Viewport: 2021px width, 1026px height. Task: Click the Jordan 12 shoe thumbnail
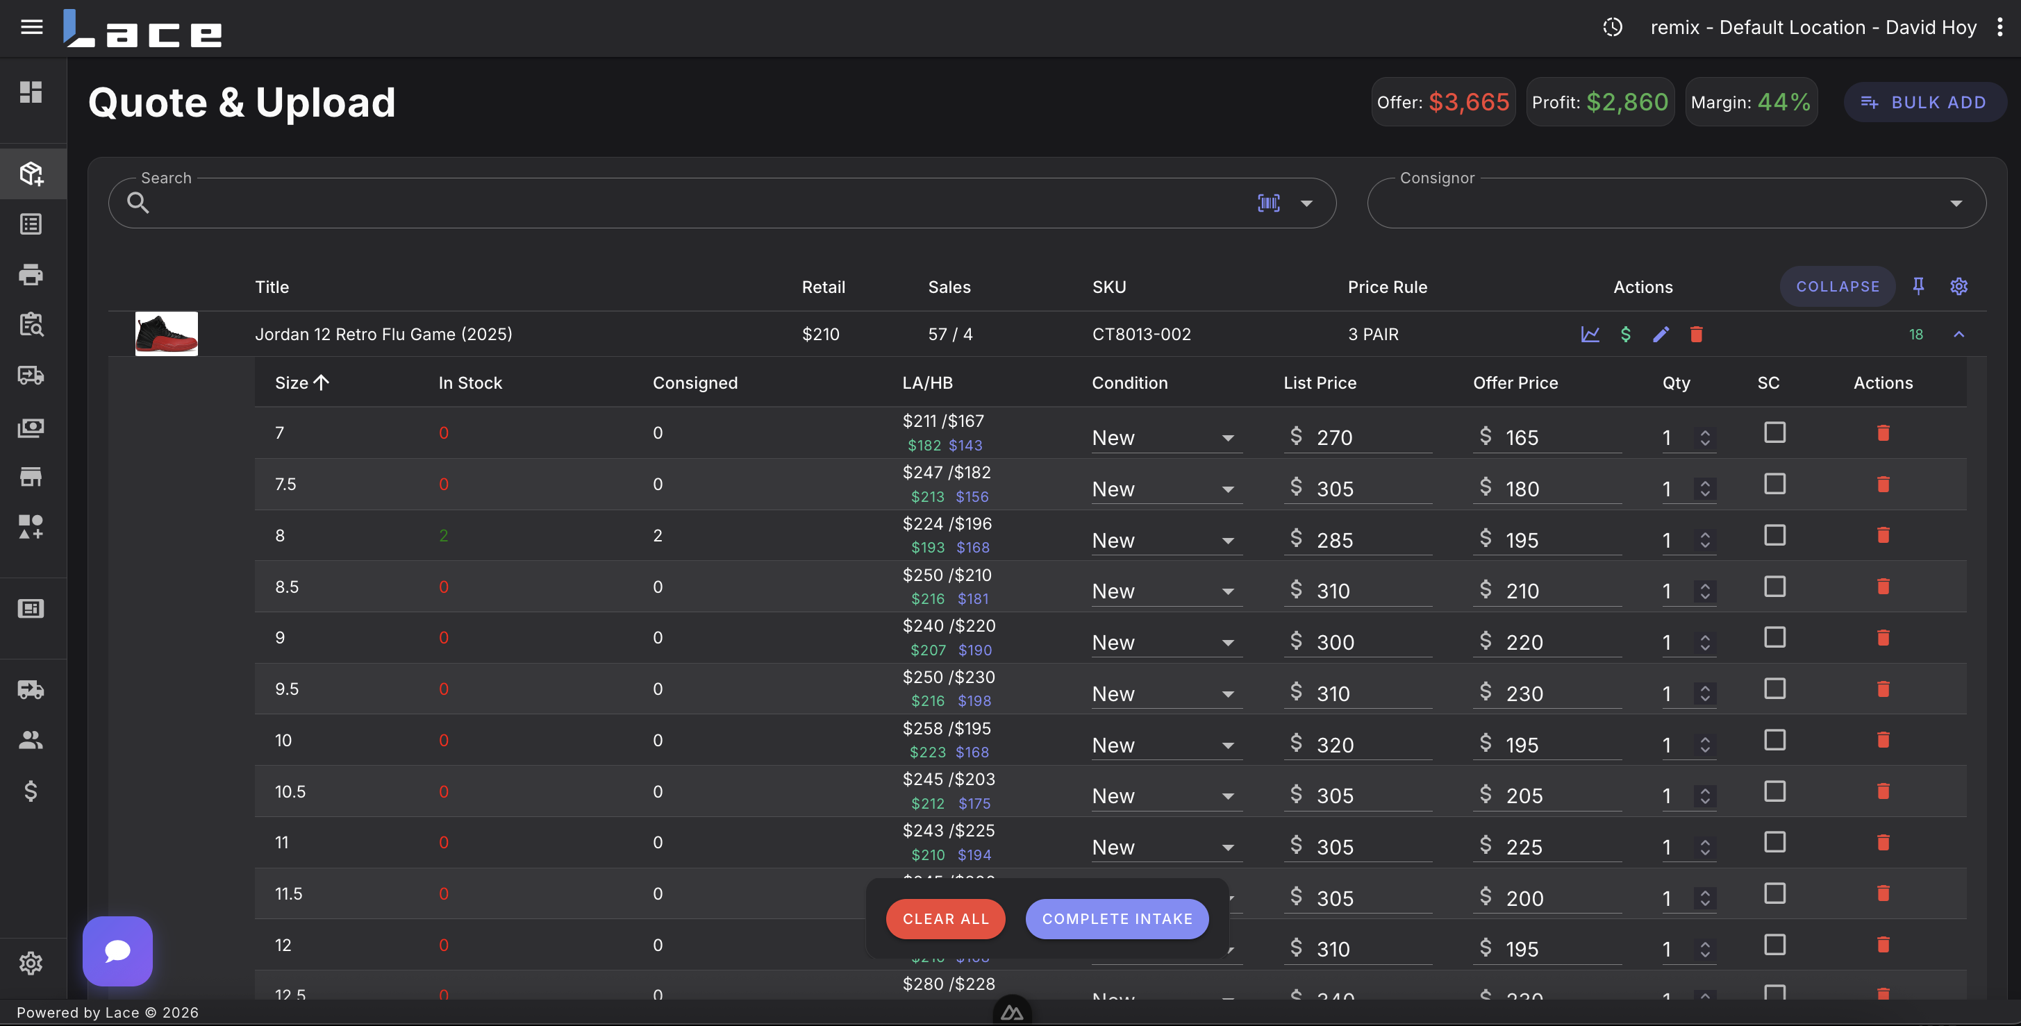pos(166,334)
